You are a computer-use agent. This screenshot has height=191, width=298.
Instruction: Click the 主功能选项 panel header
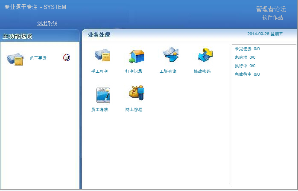18,36
